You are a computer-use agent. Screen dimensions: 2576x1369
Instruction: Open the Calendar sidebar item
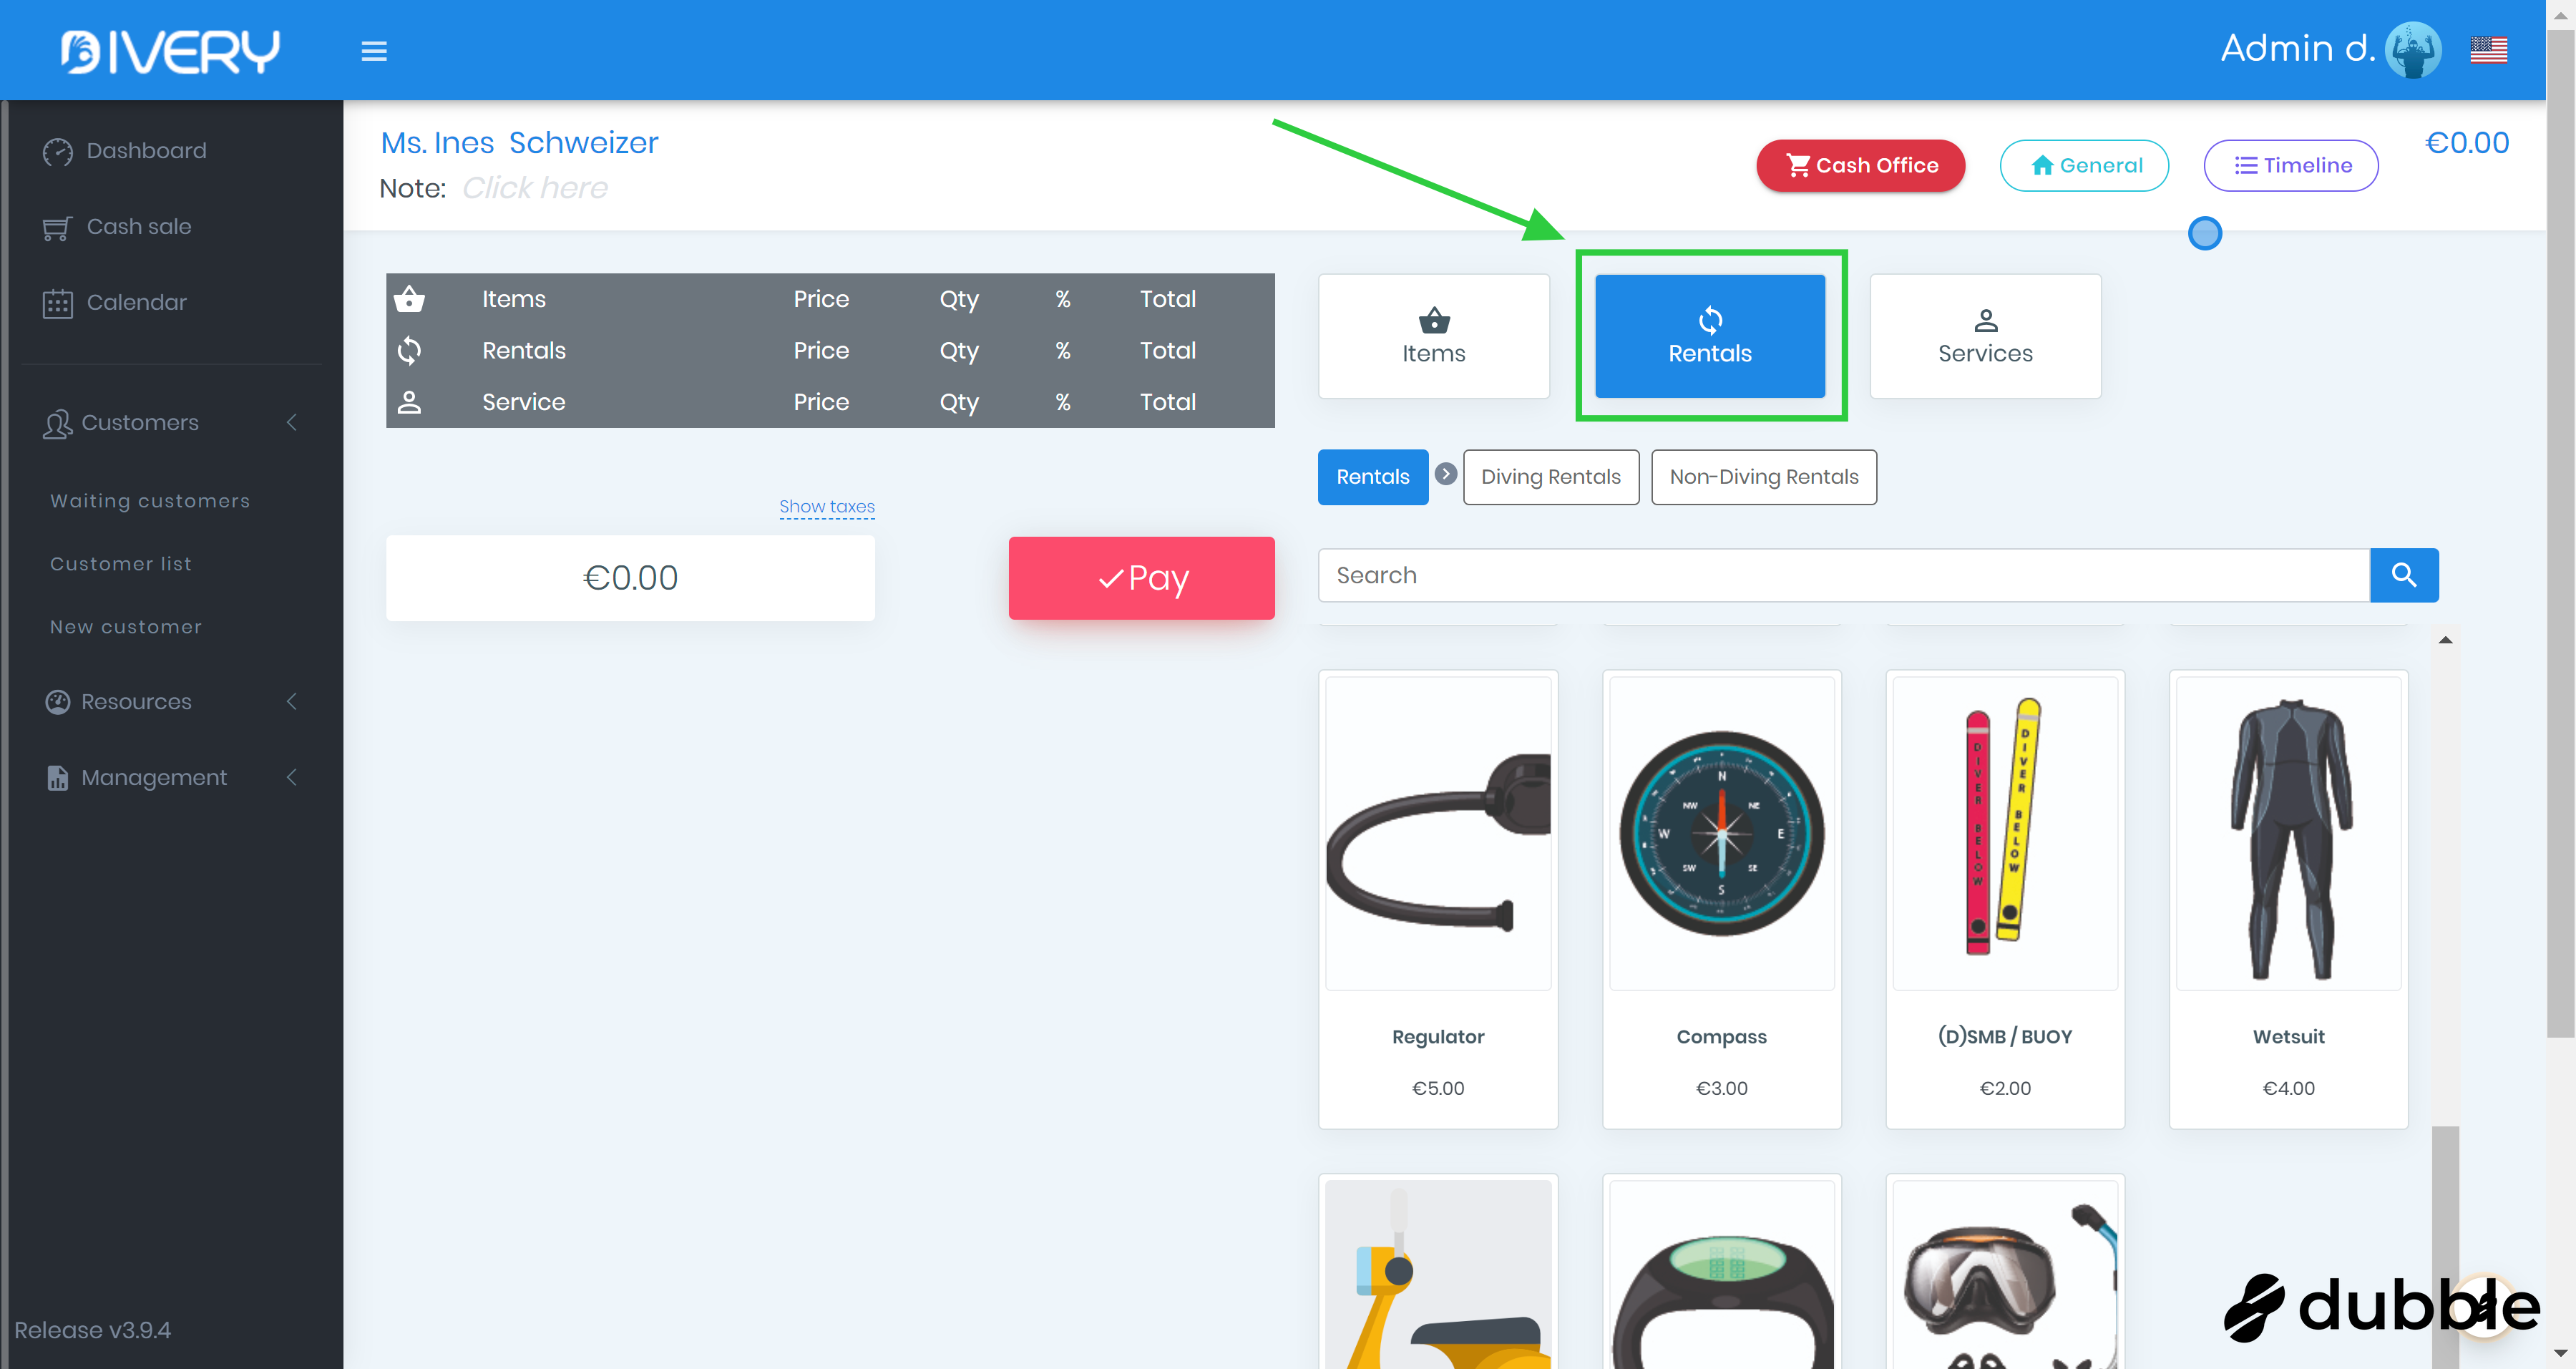136,302
